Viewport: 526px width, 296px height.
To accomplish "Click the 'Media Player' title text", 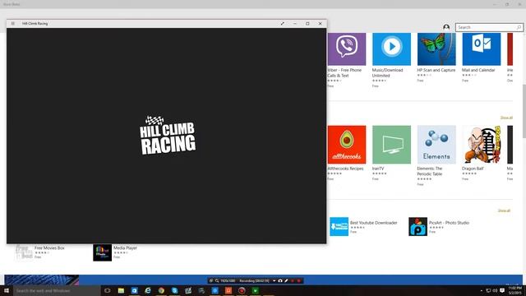I will (x=125, y=247).
